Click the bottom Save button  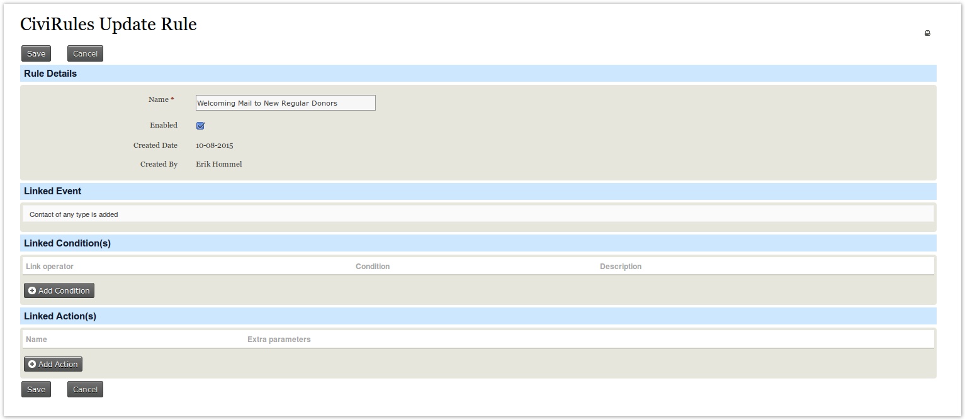click(36, 389)
